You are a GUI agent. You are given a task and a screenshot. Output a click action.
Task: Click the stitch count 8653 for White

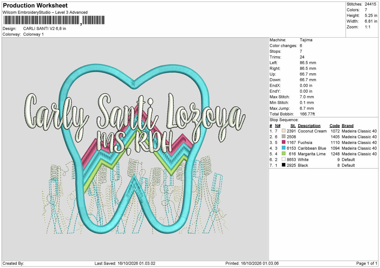coord(291,159)
